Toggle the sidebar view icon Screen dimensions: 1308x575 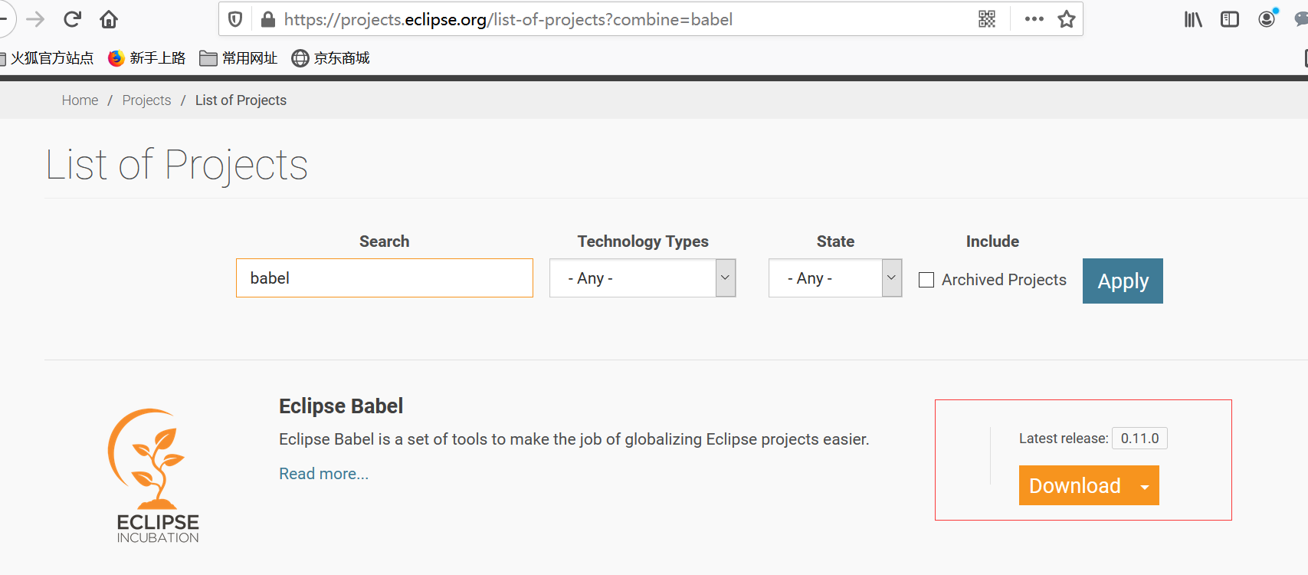coord(1230,19)
